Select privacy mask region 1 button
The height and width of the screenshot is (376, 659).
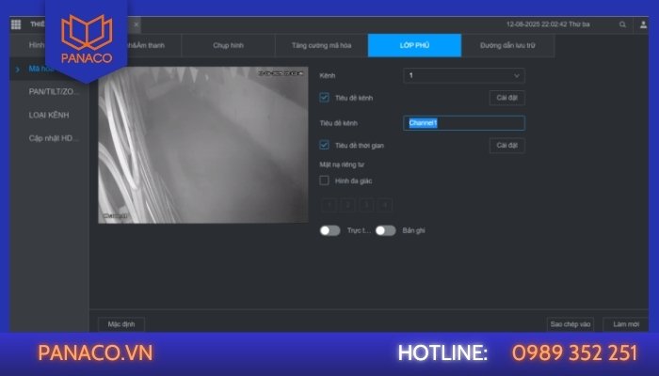329,205
